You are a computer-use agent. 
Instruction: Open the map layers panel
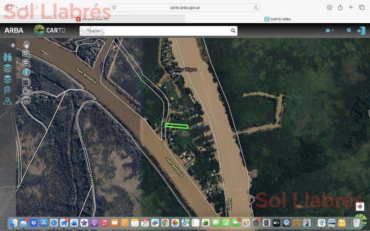click(x=7, y=68)
